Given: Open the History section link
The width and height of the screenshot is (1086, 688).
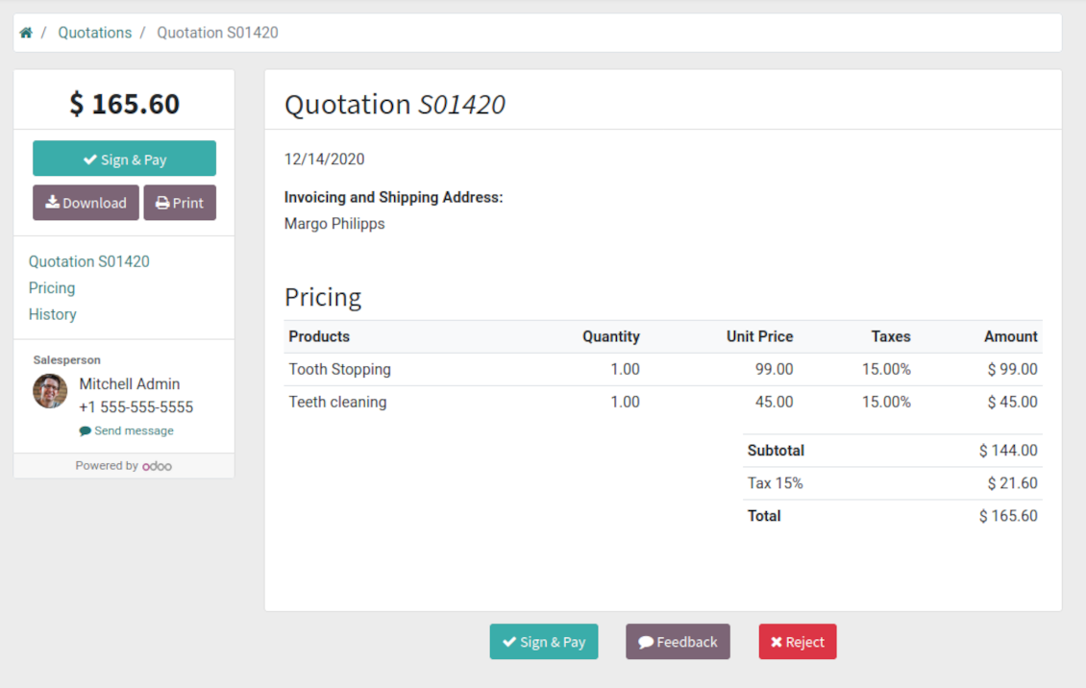Looking at the screenshot, I should [x=53, y=314].
